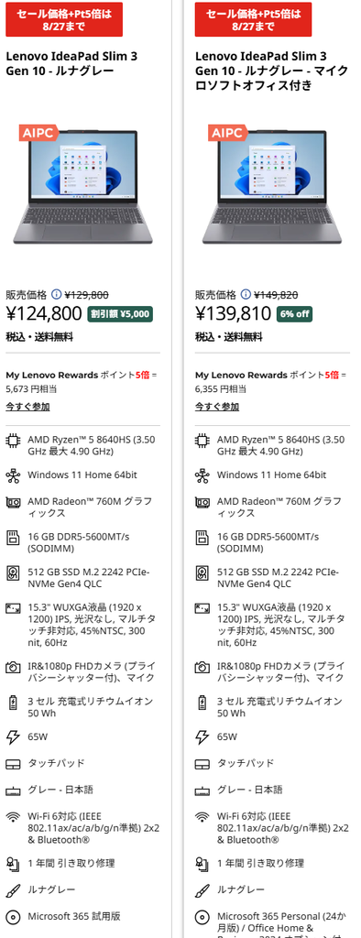Click the right product's memory spec icon
Screen dimensions: 361x938
coord(202,538)
